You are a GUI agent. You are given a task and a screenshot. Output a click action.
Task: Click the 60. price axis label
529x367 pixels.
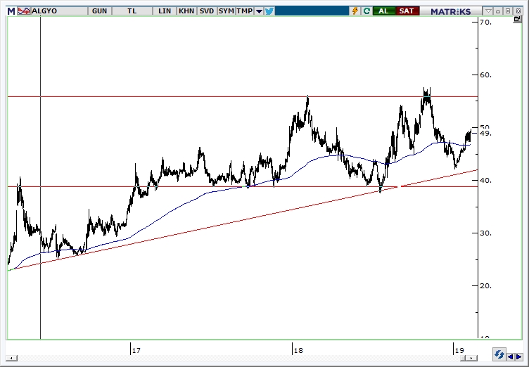click(x=486, y=75)
